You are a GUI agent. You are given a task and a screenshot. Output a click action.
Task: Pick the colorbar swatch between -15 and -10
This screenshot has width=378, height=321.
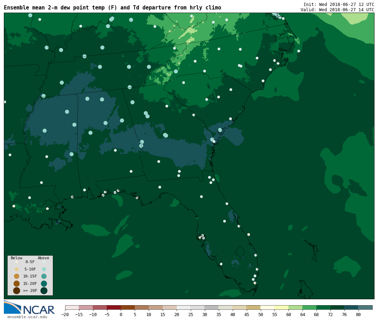tap(86, 307)
